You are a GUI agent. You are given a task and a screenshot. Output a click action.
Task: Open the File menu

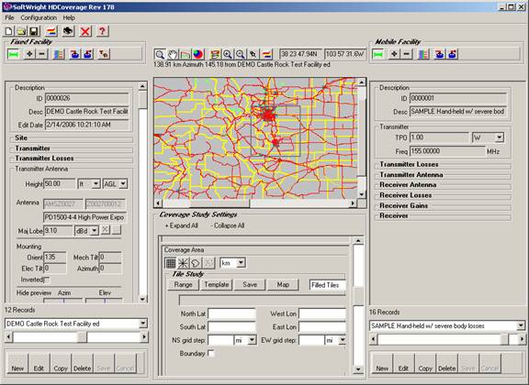tap(9, 17)
